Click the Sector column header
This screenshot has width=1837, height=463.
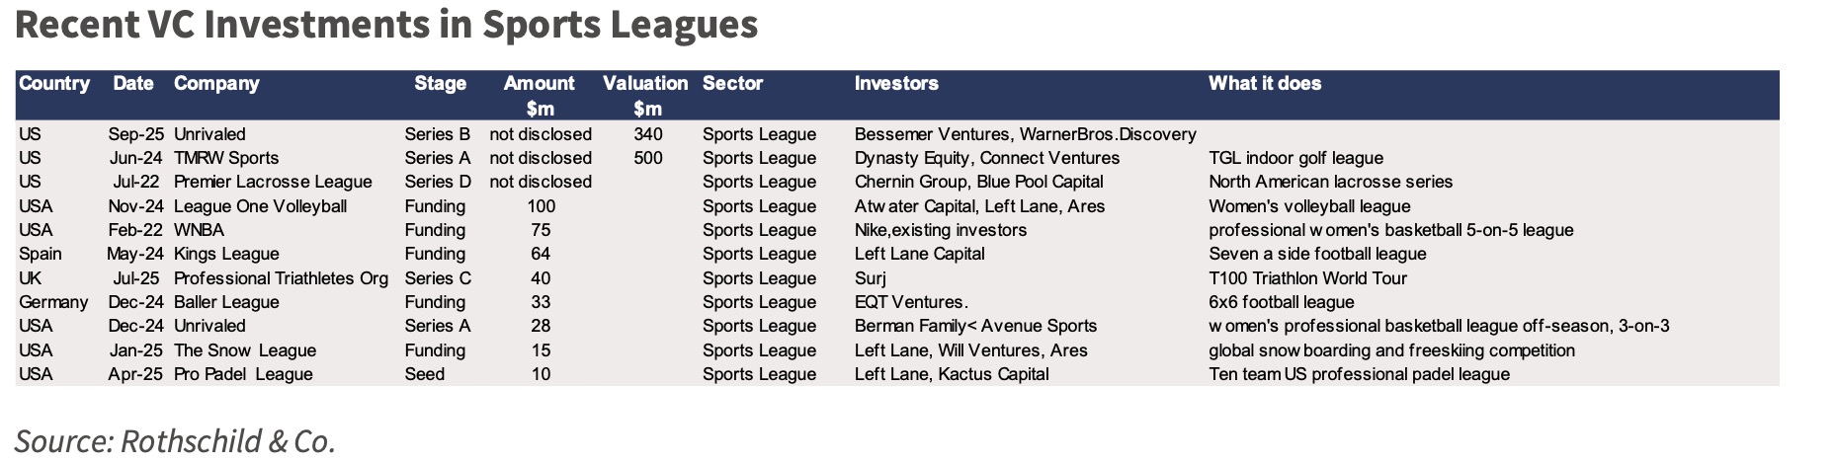coord(732,84)
